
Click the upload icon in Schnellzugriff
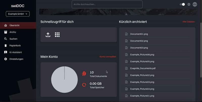pos(48,35)
